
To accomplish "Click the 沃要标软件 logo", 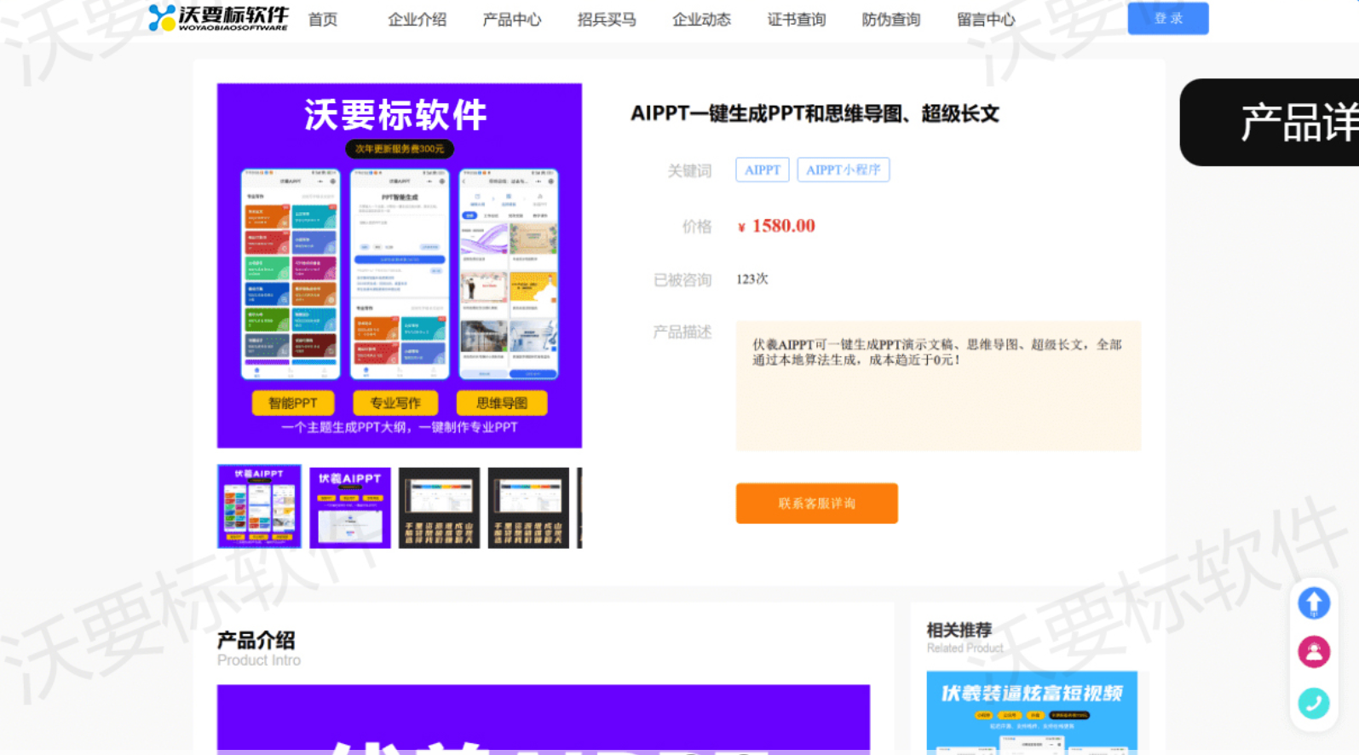I will [x=218, y=18].
